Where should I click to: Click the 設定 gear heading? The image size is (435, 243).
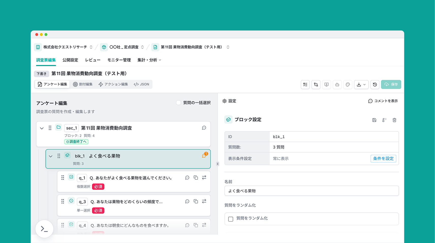tap(229, 101)
